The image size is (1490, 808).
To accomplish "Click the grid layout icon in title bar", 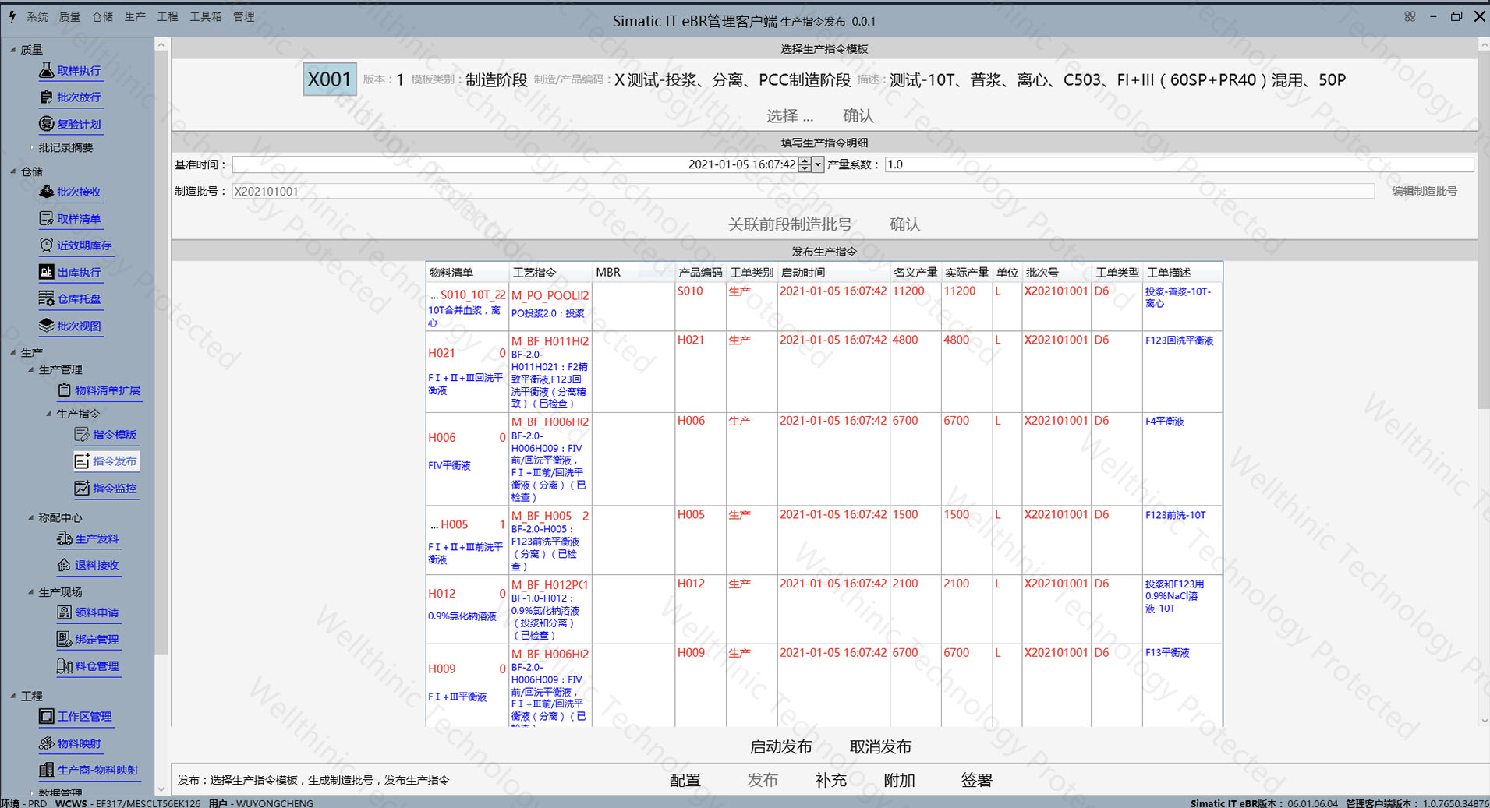I will (x=1410, y=16).
